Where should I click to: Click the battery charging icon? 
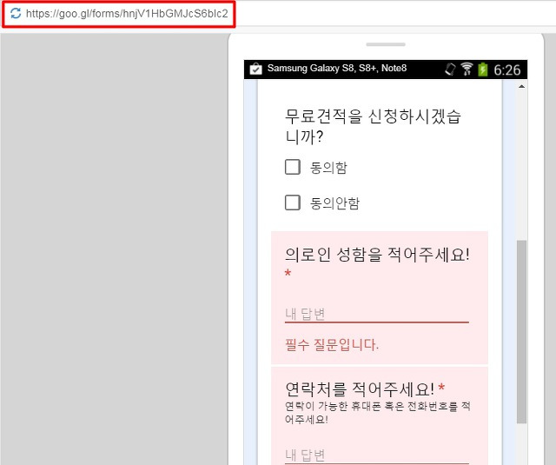click(483, 70)
